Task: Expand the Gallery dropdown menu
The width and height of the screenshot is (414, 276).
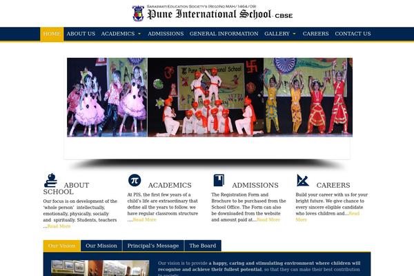Action: (280, 34)
